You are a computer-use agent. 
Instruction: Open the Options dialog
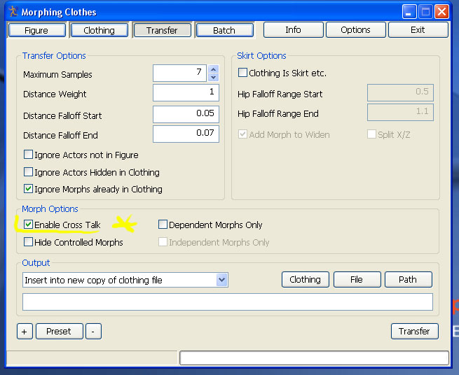356,30
